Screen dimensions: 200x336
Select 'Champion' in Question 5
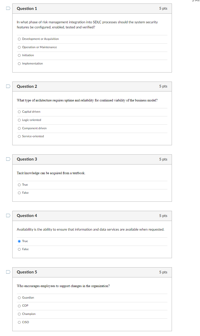(x=19, y=314)
